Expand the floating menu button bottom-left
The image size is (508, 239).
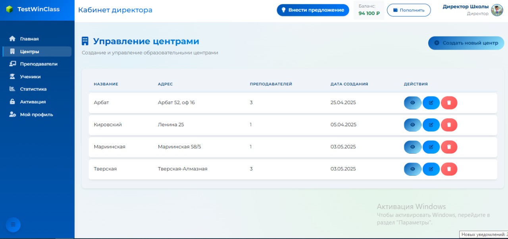click(13, 225)
